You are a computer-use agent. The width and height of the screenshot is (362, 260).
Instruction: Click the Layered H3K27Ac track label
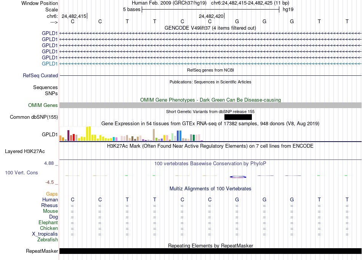click(x=25, y=152)
